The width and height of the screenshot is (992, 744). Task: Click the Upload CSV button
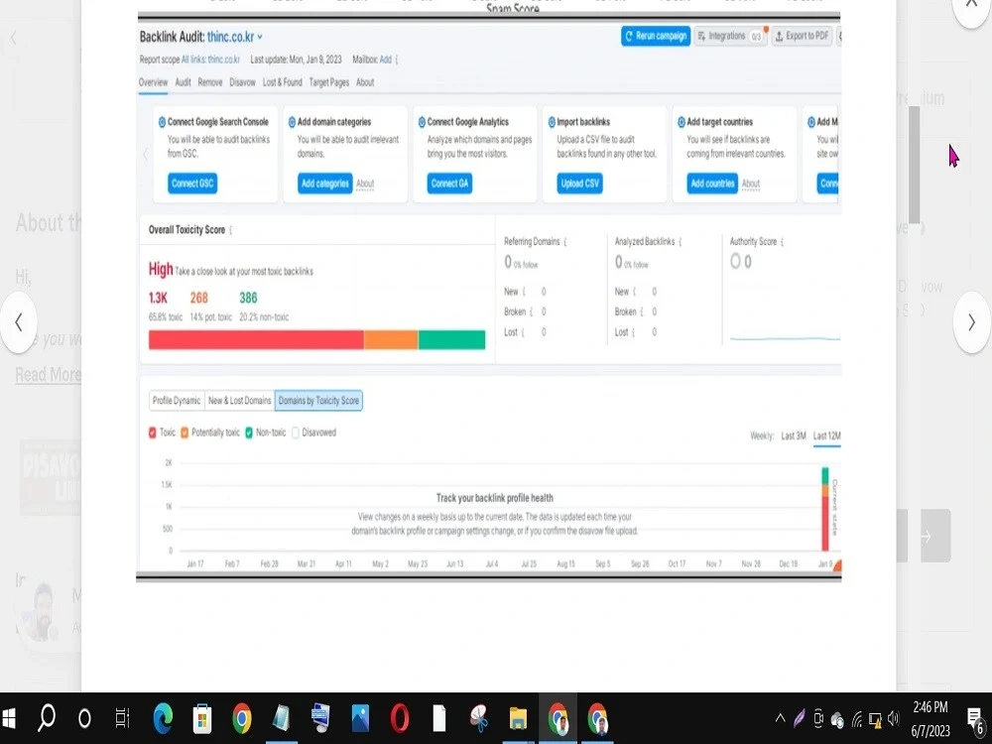[580, 184]
